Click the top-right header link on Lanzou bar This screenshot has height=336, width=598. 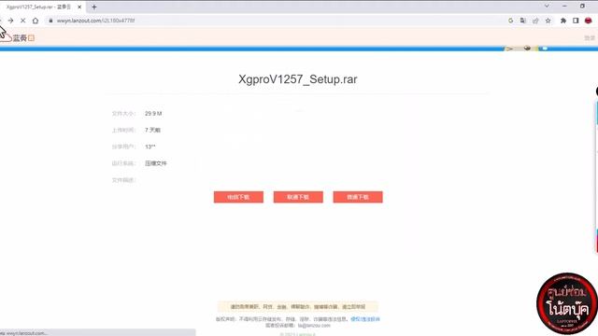590,37
